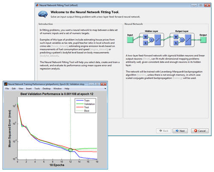Image resolution: width=214 pixels, height=172 pixels.
Task: Click the green Output block in diagram
Action: (x=203, y=40)
